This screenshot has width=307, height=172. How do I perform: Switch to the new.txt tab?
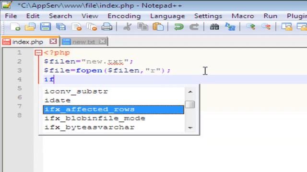[83, 42]
